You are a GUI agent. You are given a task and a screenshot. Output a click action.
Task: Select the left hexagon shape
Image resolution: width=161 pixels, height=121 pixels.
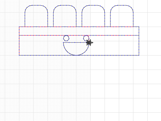point(66,38)
